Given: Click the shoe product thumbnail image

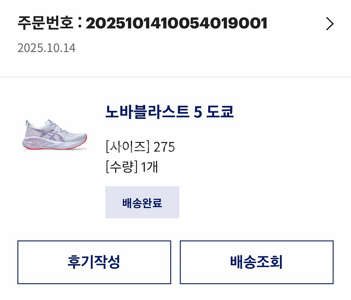Looking at the screenshot, I should [x=54, y=138].
